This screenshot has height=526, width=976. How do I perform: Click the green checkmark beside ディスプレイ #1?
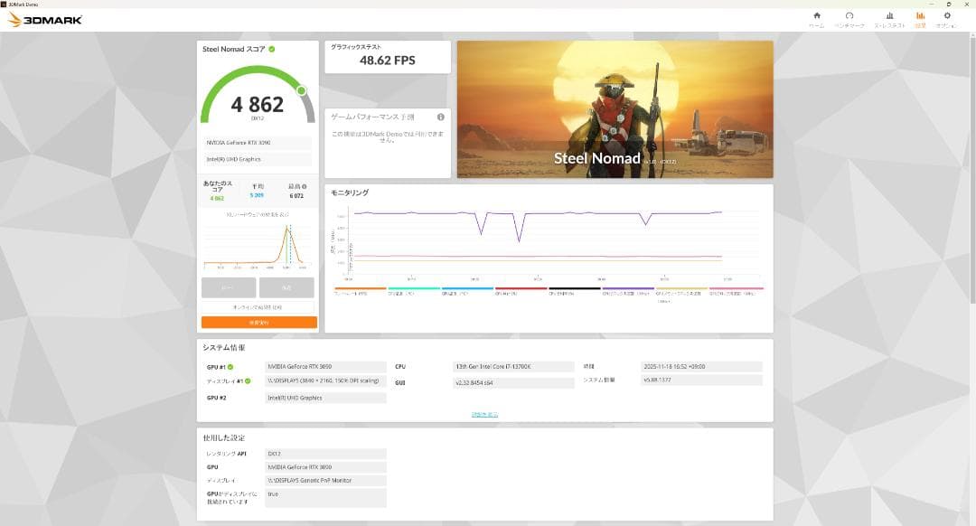[x=248, y=381]
